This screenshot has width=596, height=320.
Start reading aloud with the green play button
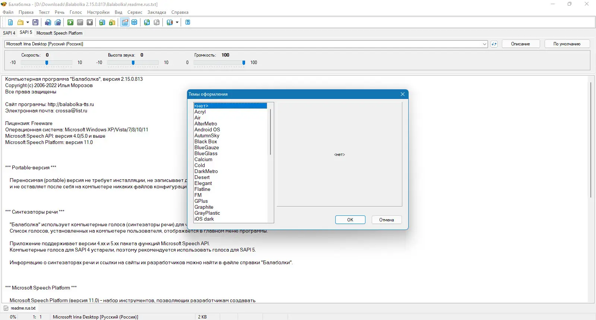point(70,22)
